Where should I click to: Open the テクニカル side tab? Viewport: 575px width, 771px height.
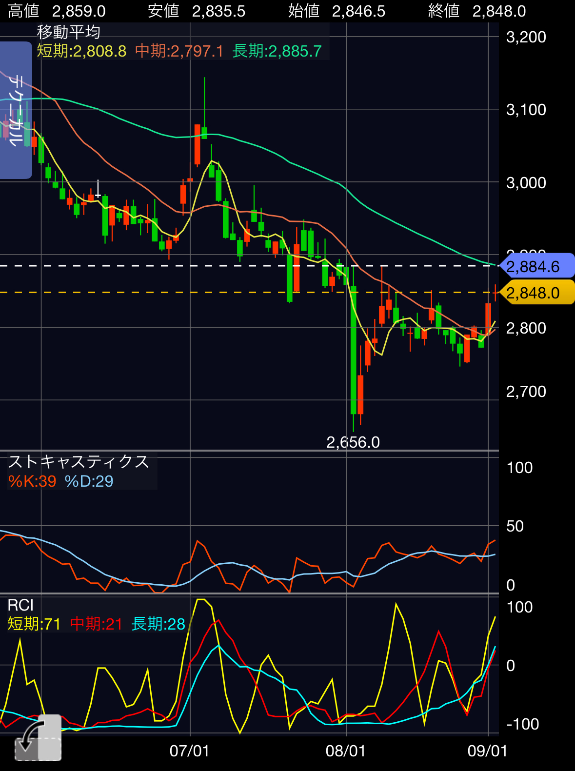pyautogui.click(x=16, y=110)
